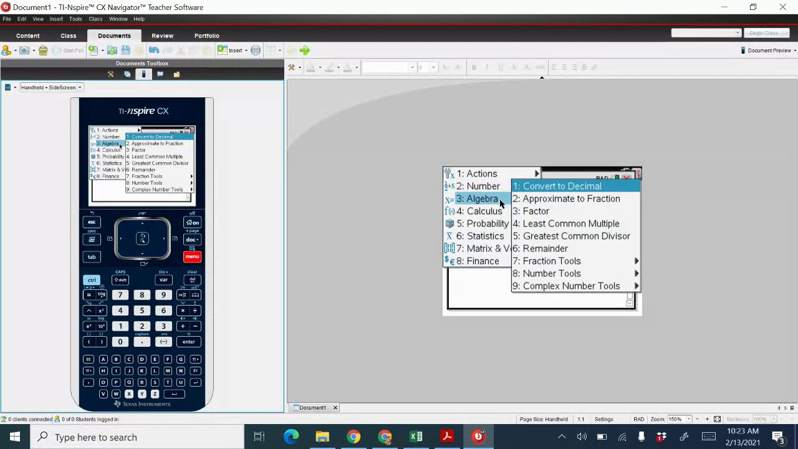
Task: Click the tab key on handheld
Action: click(92, 257)
